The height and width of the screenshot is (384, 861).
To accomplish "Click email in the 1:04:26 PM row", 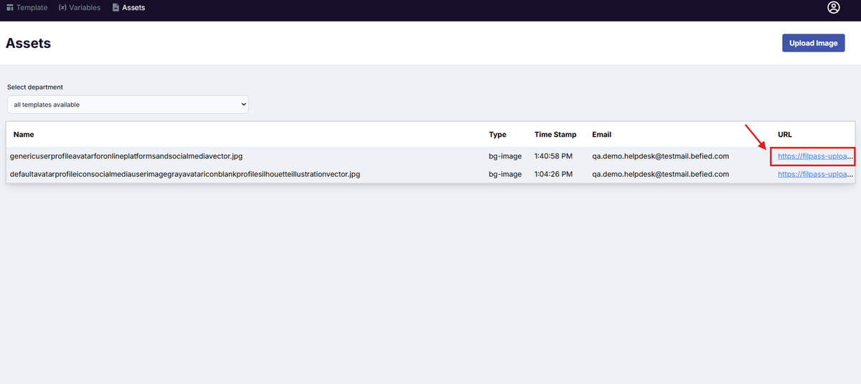I will click(660, 174).
